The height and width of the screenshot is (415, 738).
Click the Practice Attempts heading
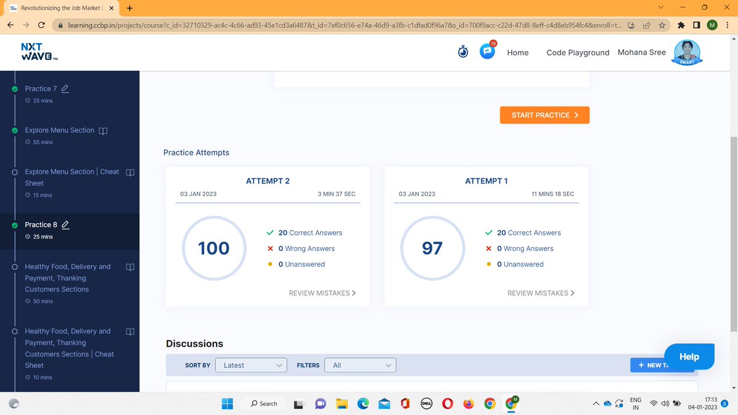tap(196, 152)
